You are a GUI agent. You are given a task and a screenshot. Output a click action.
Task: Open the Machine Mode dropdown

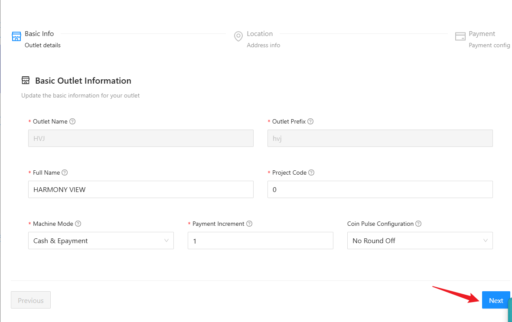coord(101,241)
